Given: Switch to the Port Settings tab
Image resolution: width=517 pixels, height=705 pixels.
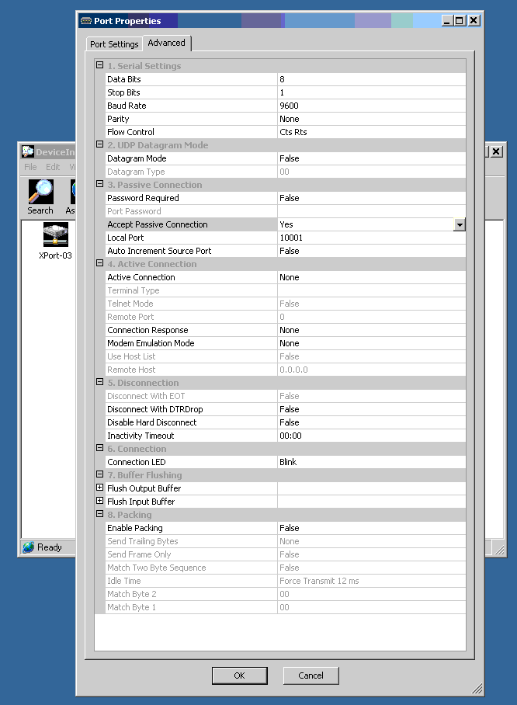Looking at the screenshot, I should [x=114, y=44].
